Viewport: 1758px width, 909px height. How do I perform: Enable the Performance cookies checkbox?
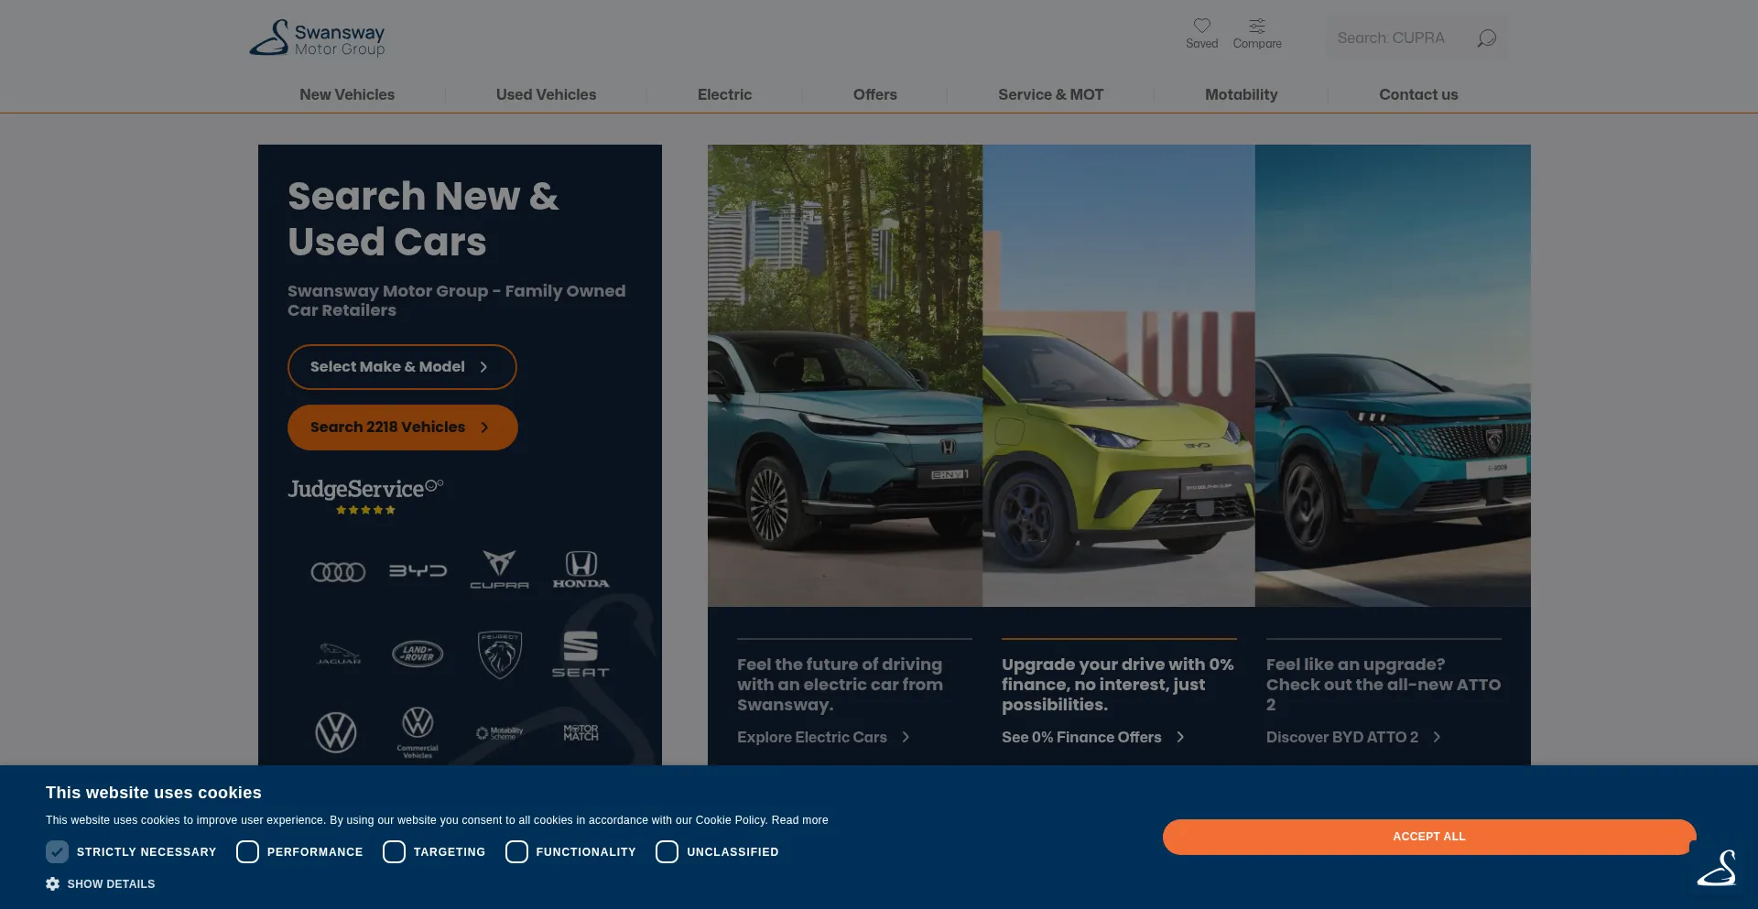[247, 852]
